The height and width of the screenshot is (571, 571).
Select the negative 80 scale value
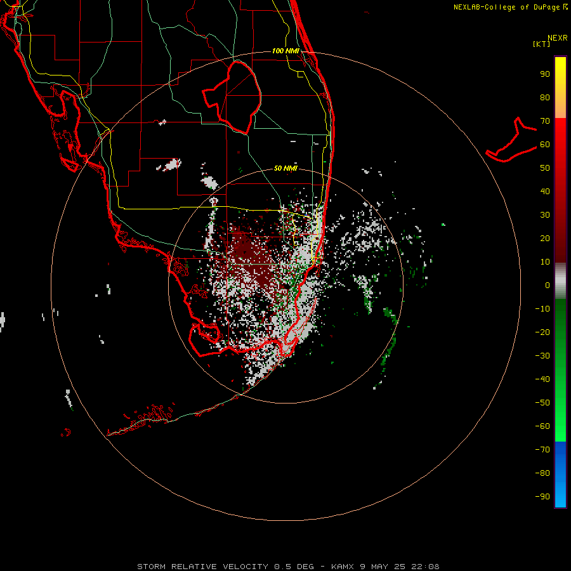542,473
